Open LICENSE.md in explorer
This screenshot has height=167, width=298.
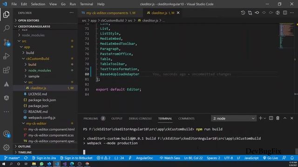point(37,94)
